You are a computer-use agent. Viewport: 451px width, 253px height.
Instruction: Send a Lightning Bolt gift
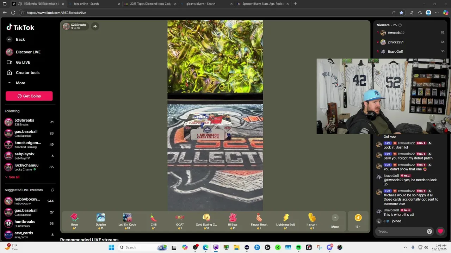[x=285, y=221]
